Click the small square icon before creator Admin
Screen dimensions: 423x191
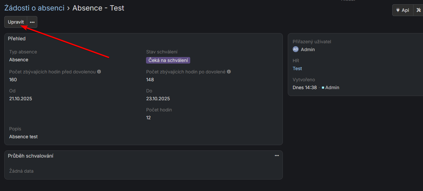click(x=323, y=88)
